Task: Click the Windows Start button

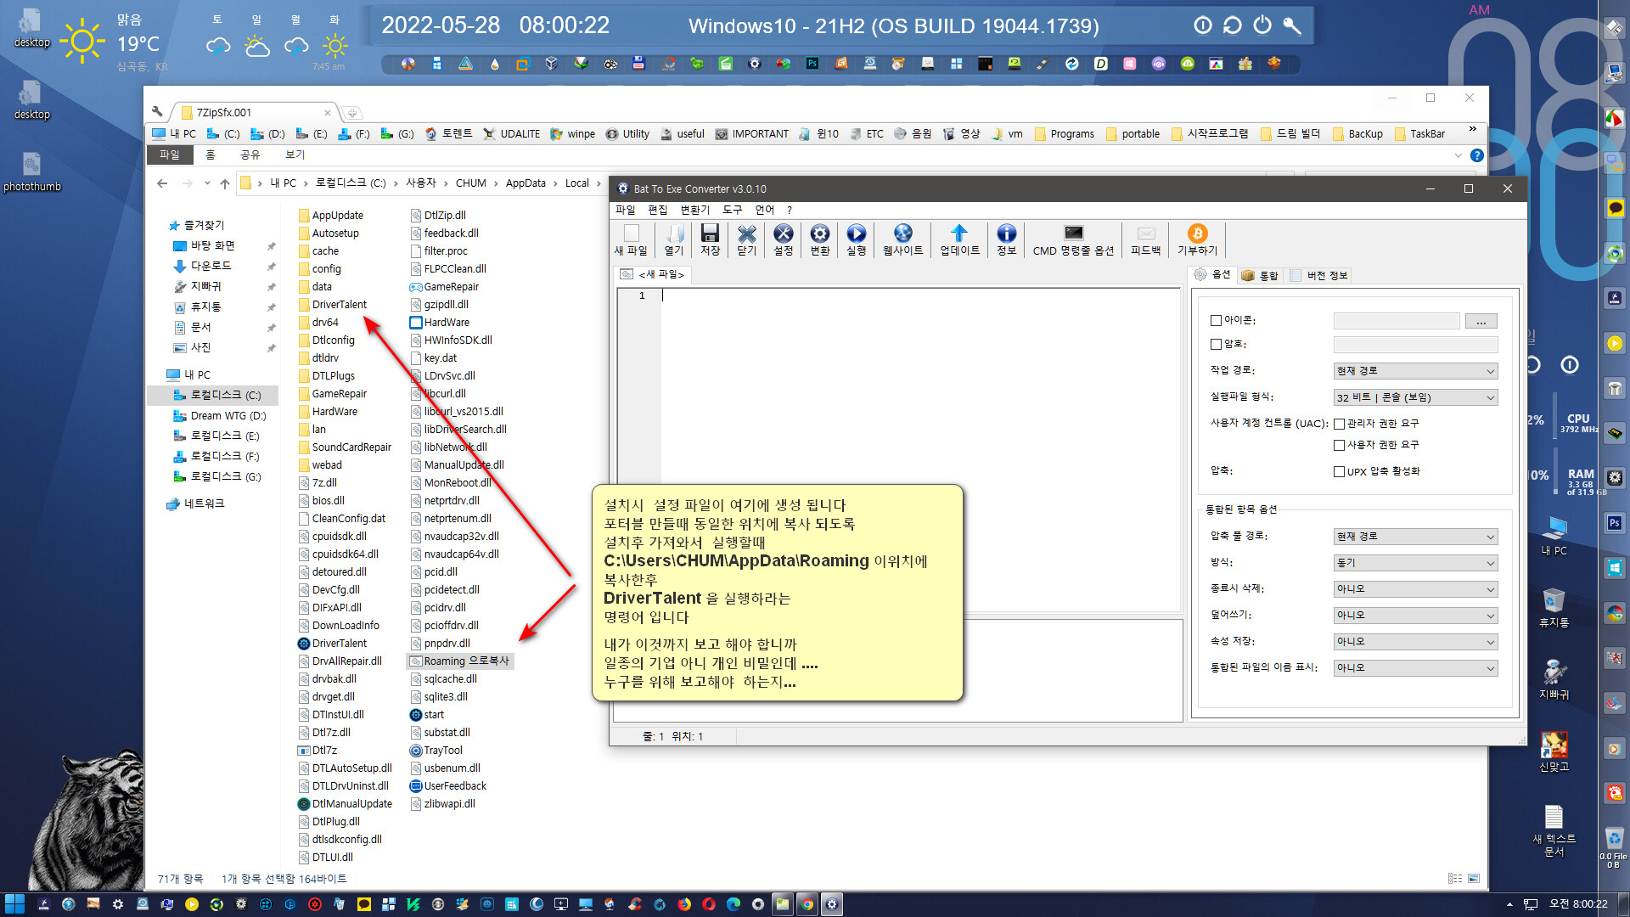Action: [x=14, y=904]
